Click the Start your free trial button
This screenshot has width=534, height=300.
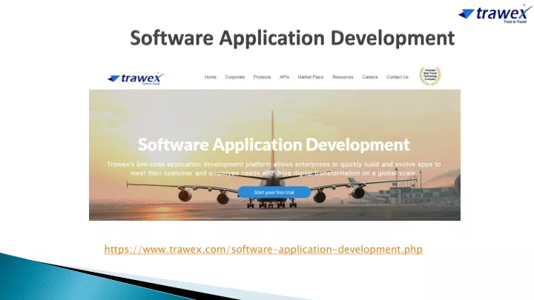tap(274, 192)
